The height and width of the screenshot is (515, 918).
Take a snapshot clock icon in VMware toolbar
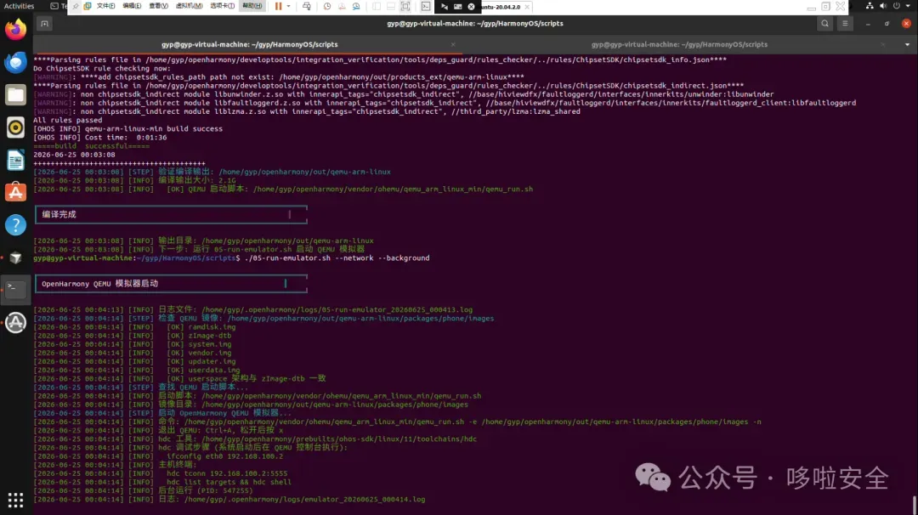click(327, 6)
